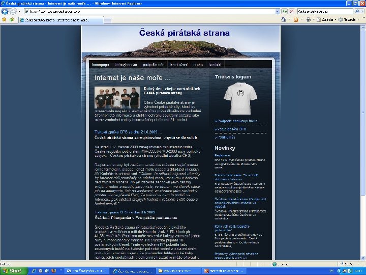Click the magnifier Search icon
The width and height of the screenshot is (366, 275).
[357, 11]
